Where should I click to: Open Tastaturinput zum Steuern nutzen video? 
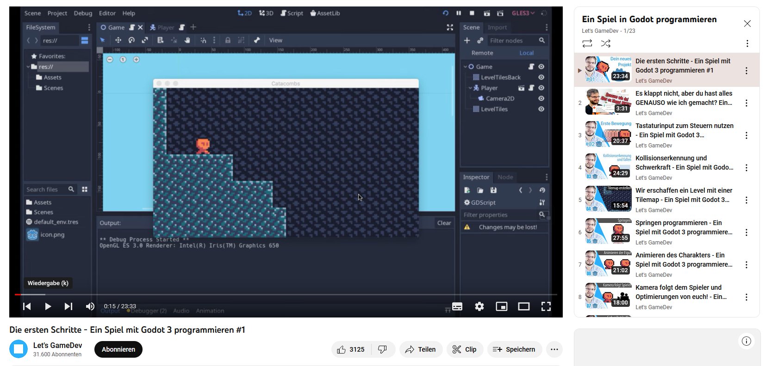684,130
